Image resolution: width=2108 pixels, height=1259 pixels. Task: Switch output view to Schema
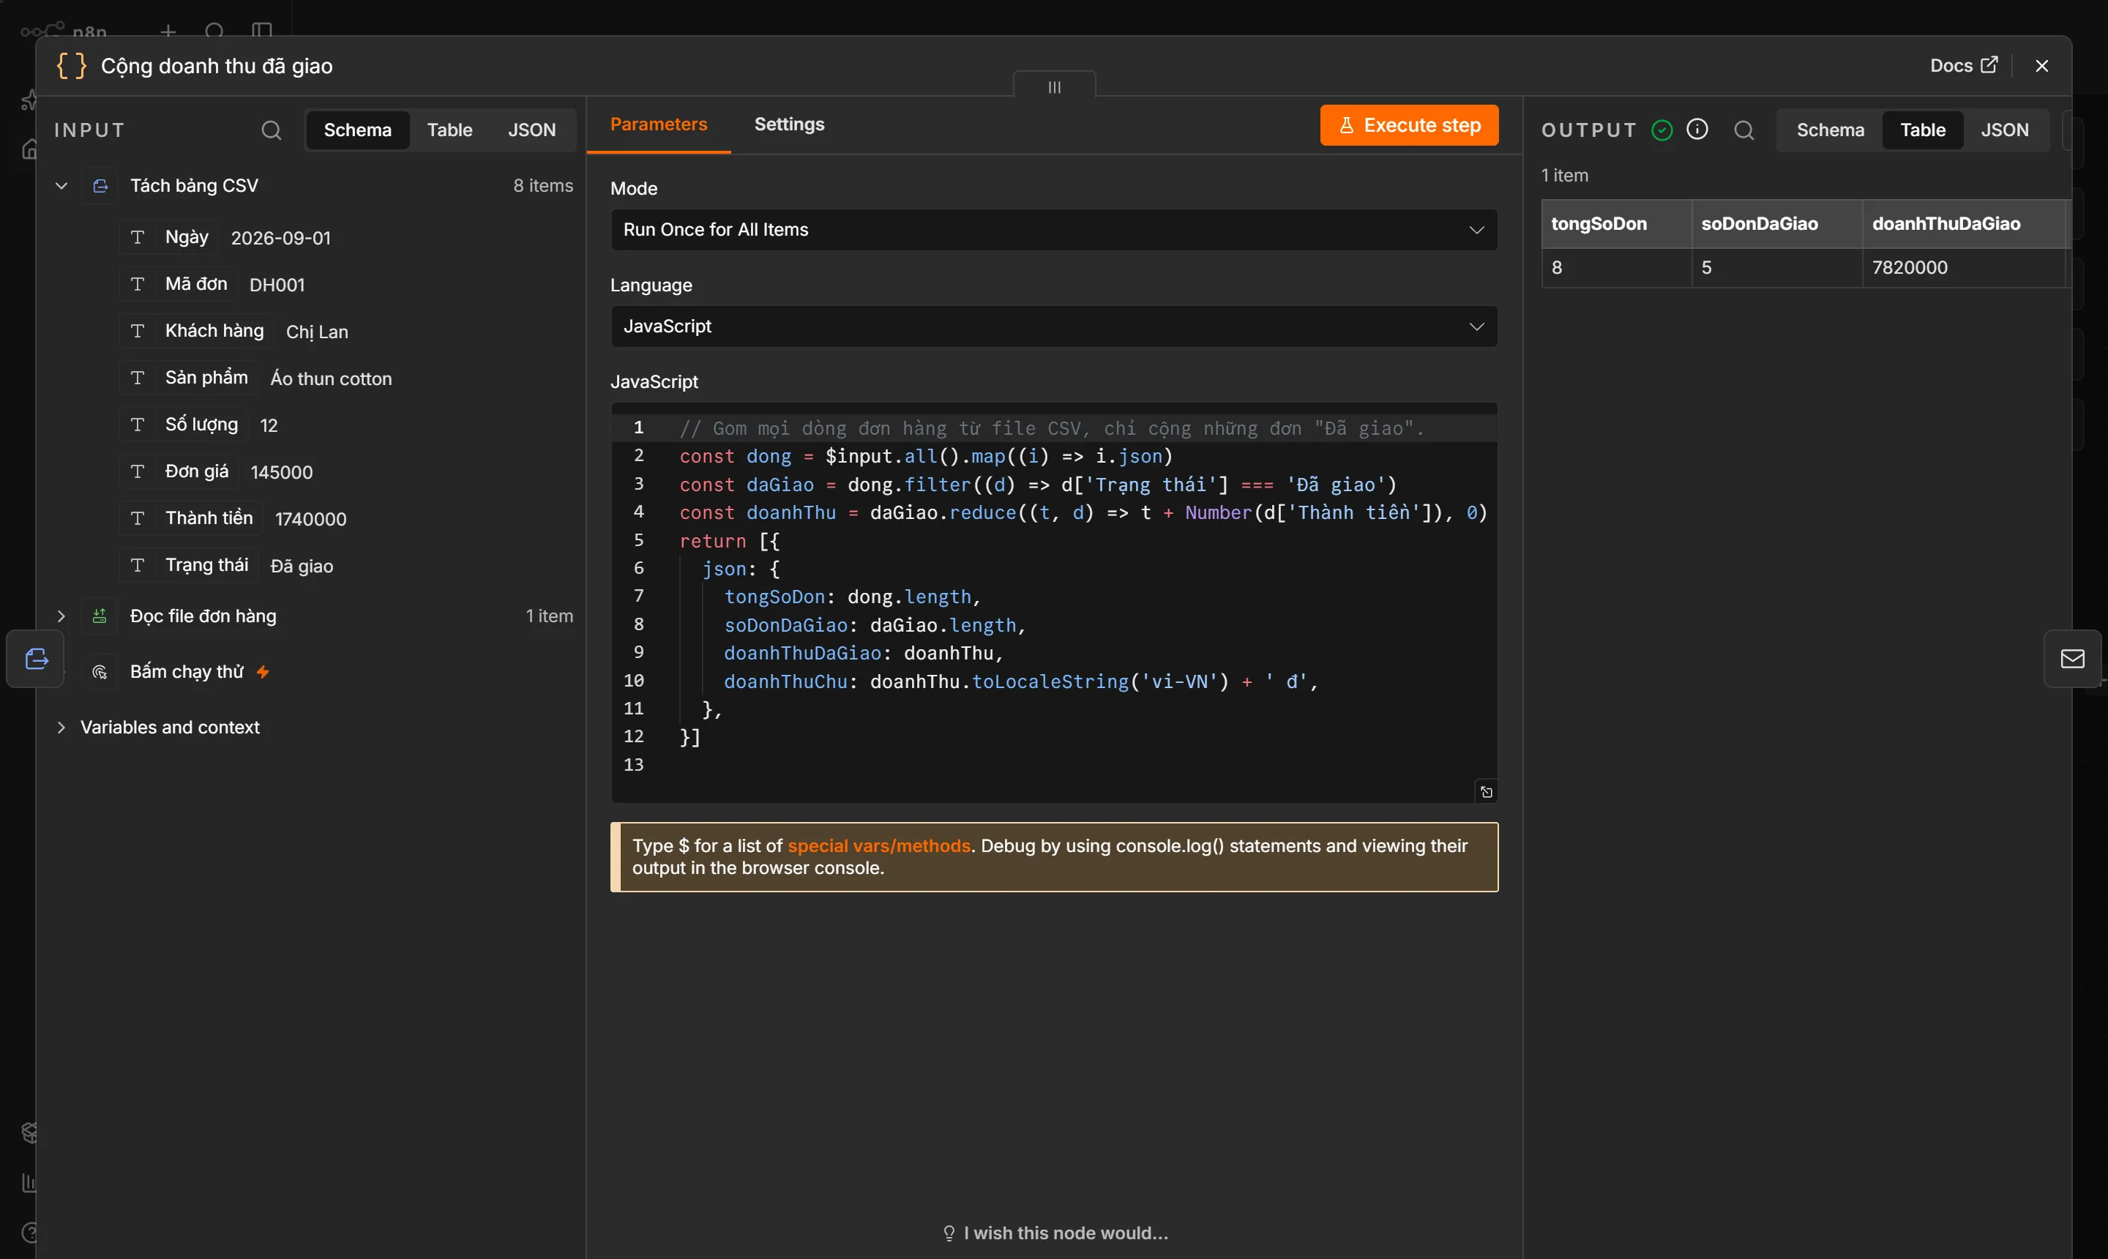pos(1830,130)
